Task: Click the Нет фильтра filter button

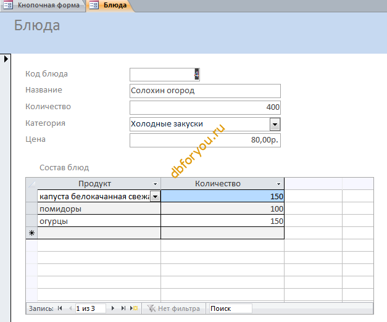Action: tap(173, 308)
